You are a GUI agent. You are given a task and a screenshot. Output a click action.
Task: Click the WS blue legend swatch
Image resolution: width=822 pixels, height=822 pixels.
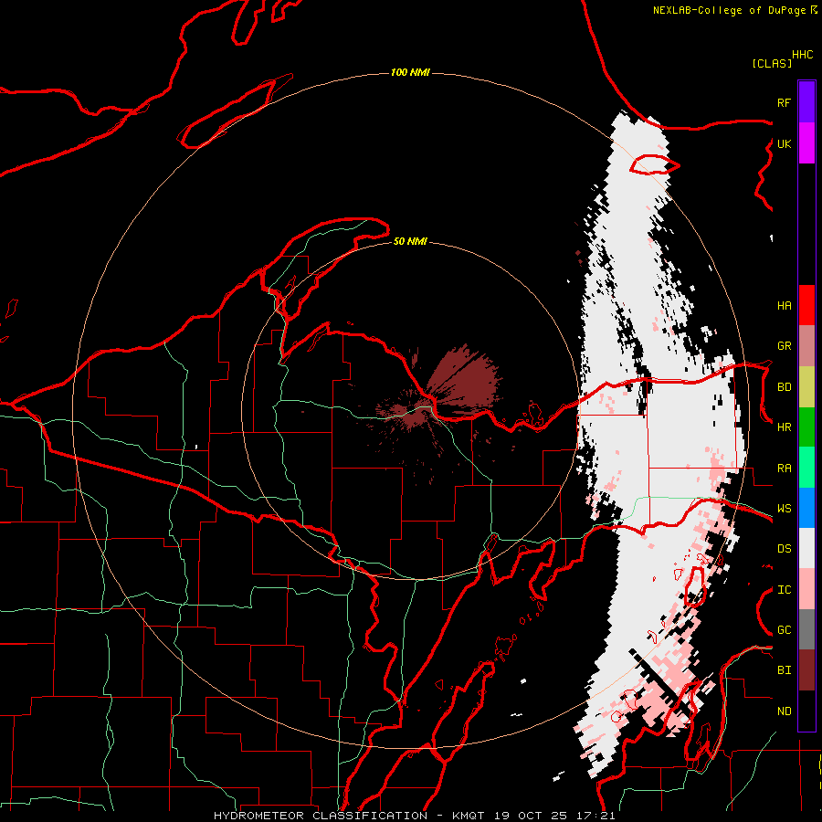click(x=806, y=508)
